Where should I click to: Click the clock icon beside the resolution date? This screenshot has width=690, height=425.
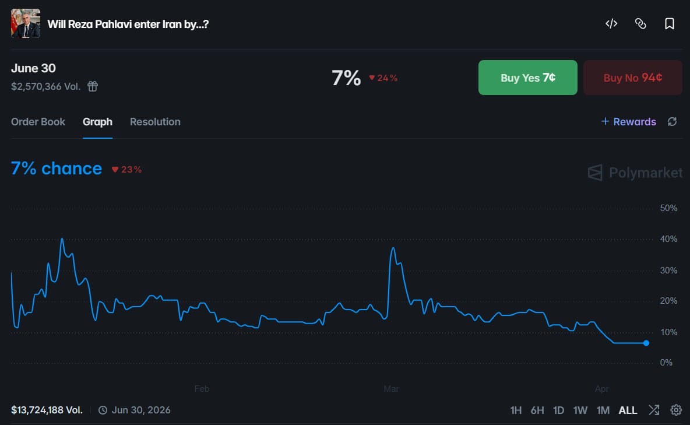(x=103, y=410)
